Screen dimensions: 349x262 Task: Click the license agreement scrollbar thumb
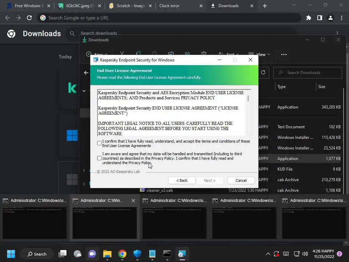[248, 98]
